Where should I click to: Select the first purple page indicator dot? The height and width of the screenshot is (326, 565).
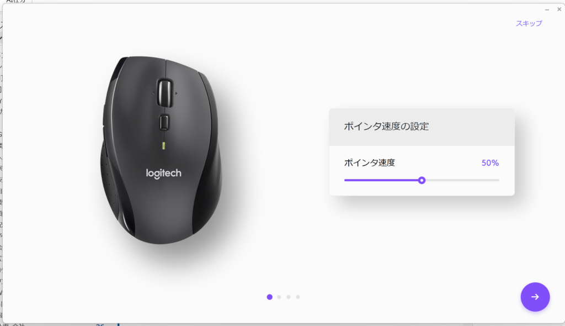[x=269, y=297]
